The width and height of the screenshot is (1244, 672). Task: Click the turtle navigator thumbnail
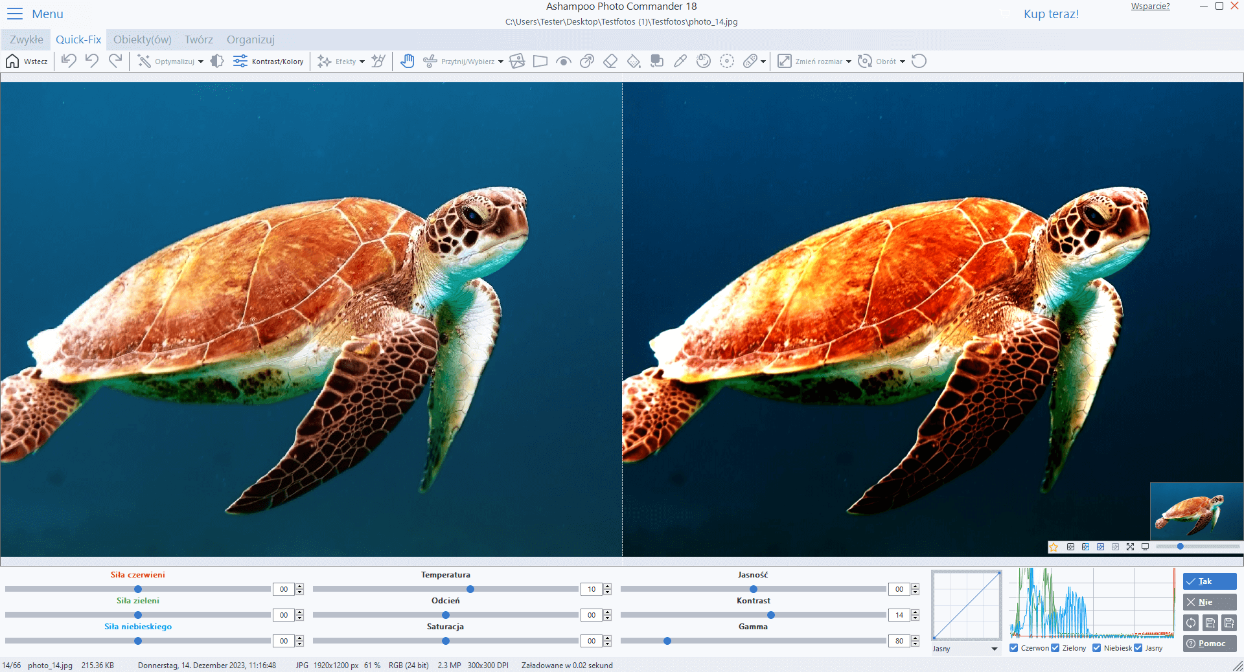(1196, 511)
